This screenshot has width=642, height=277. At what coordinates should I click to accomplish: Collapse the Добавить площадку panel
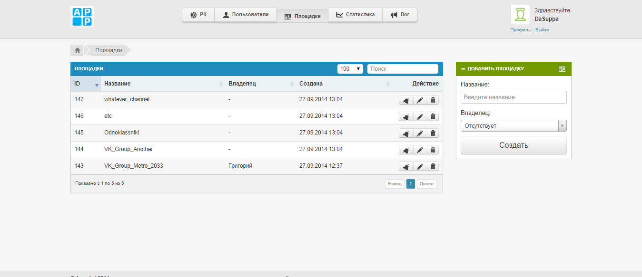point(463,69)
